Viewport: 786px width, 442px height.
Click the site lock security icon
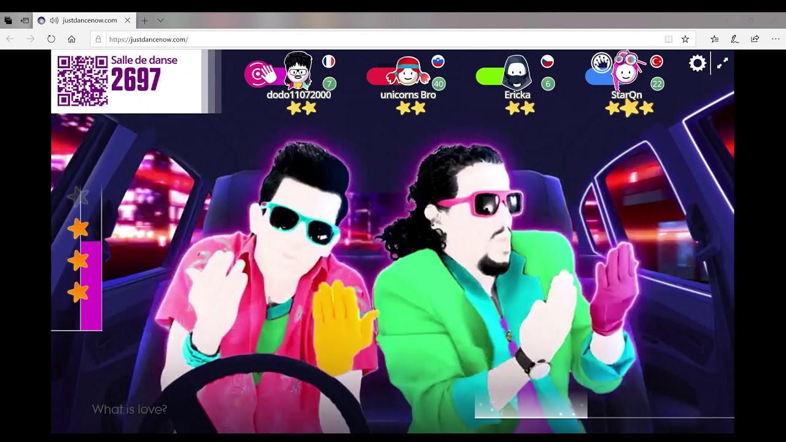tap(98, 39)
